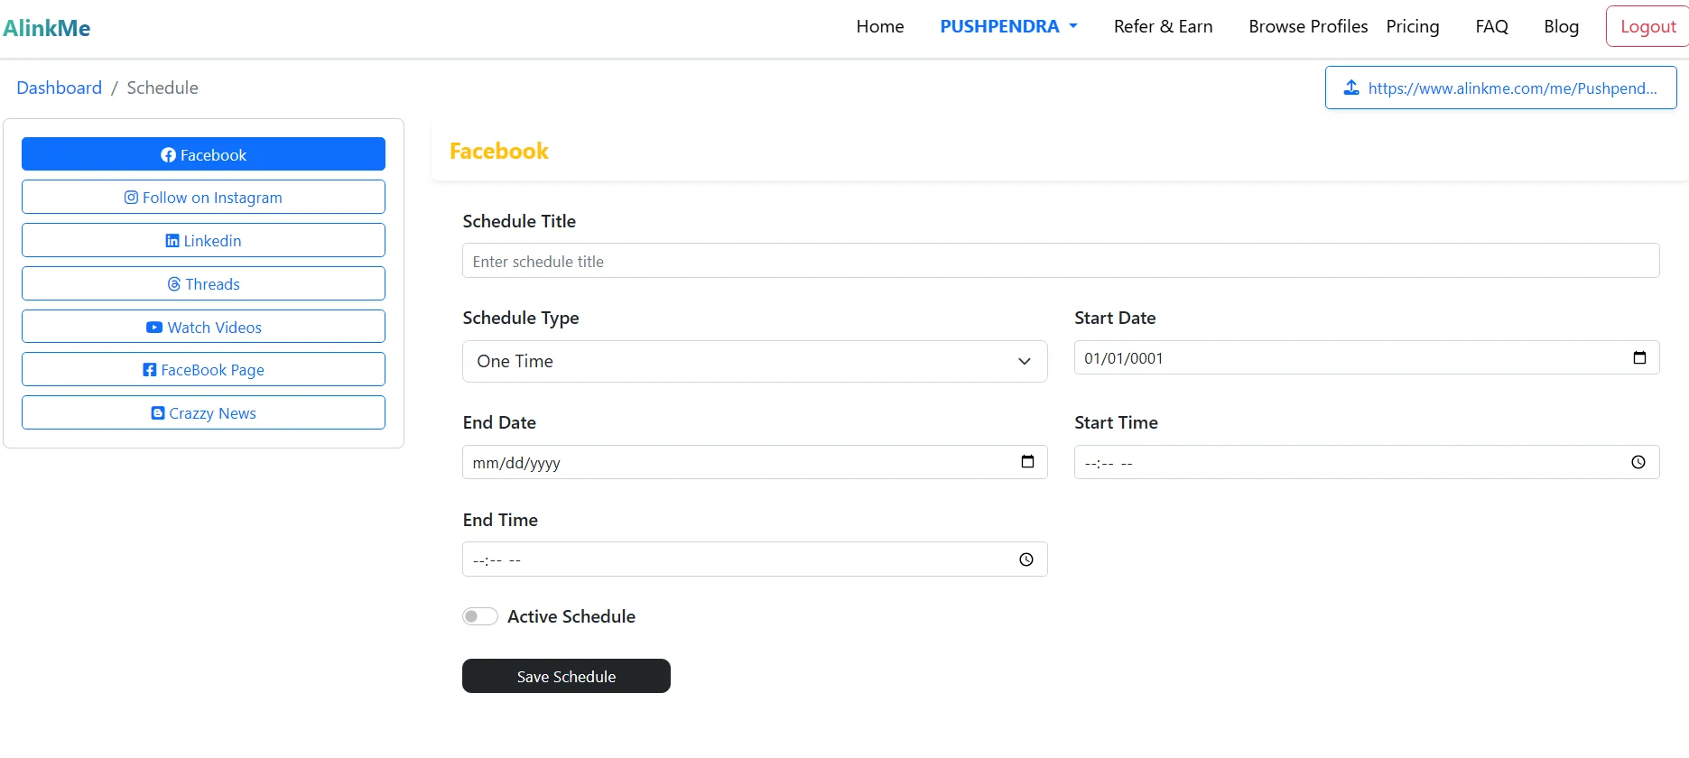Open the Pricing page
Viewport: 1689px width, 758px height.
point(1413,26)
